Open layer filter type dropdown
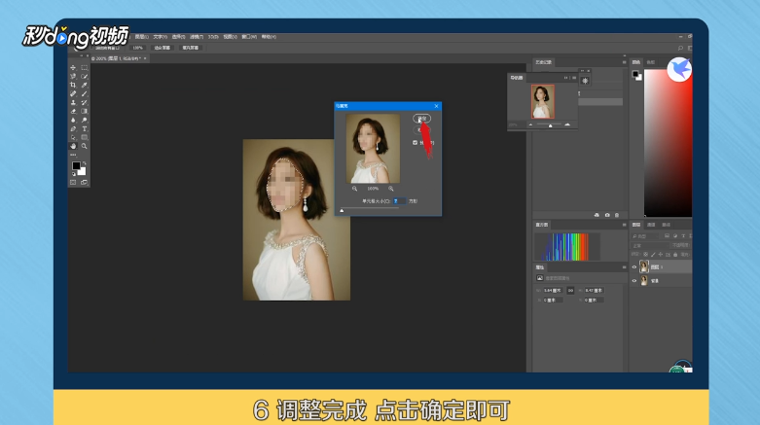The width and height of the screenshot is (760, 425). coord(644,236)
